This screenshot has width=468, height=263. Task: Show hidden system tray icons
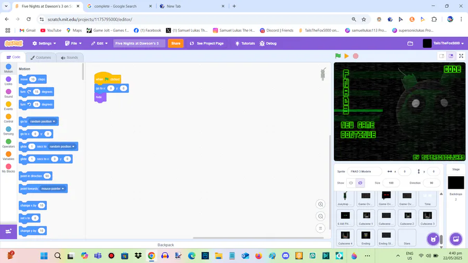coord(398,256)
